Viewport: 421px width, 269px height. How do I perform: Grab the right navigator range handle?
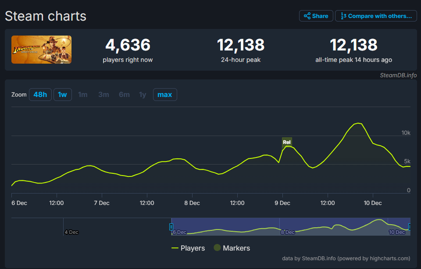click(410, 227)
